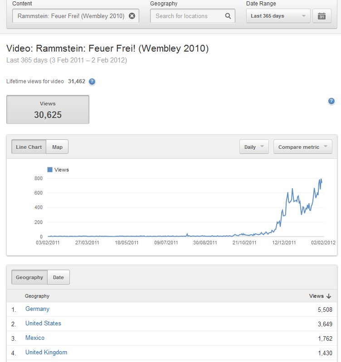Select the Views metric box 30,625
Image resolution: width=341 pixels, height=362 pixels.
[x=48, y=110]
